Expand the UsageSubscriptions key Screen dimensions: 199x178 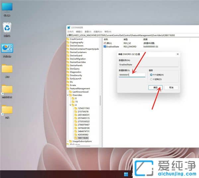[x=68, y=141]
